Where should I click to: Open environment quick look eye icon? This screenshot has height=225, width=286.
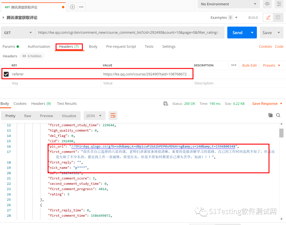coord(267,4)
